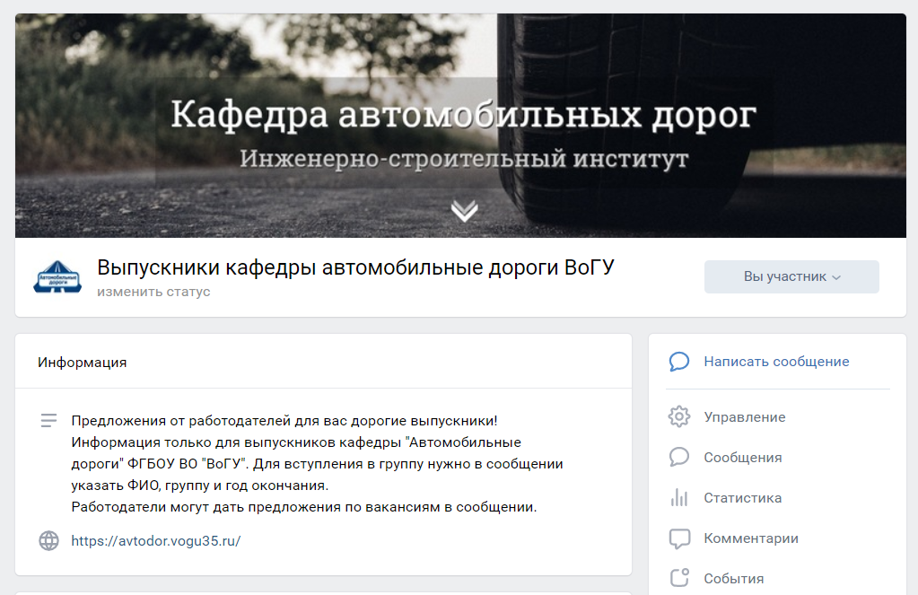This screenshot has height=595, width=918.
Task: Click 'изменить статус' under group name
Action: [153, 292]
